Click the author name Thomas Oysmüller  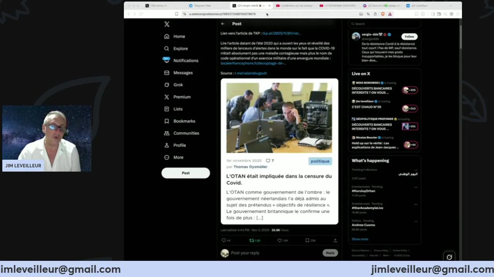point(250,167)
